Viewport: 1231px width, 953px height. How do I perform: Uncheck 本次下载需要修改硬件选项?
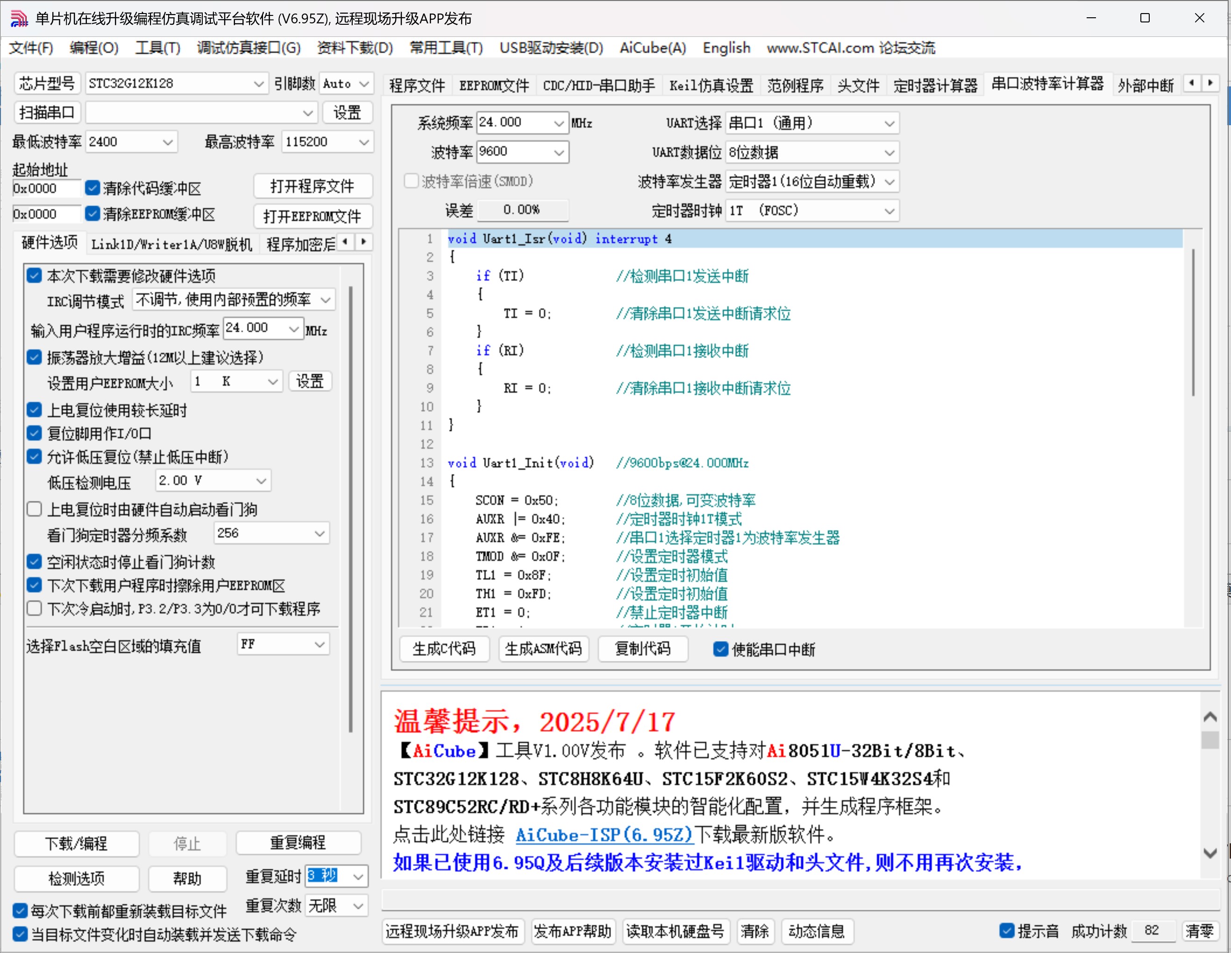pyautogui.click(x=35, y=276)
